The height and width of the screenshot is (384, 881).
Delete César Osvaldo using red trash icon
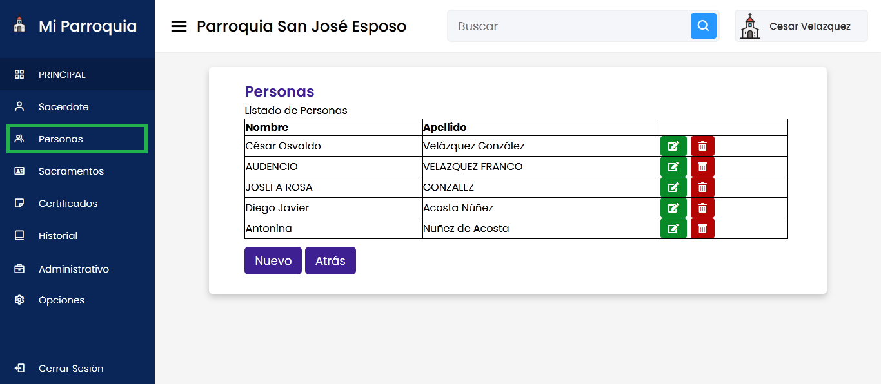702,146
